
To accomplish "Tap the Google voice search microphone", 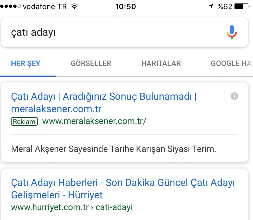I will click(232, 32).
